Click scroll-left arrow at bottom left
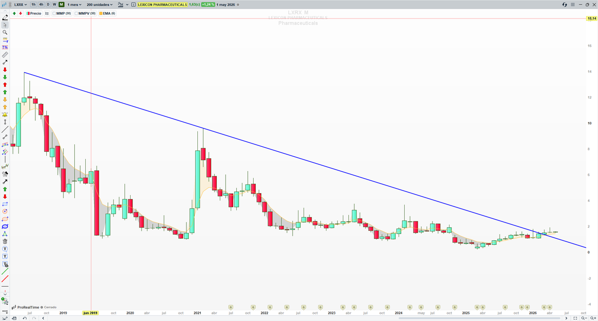This screenshot has width=598, height=321. tap(43, 318)
